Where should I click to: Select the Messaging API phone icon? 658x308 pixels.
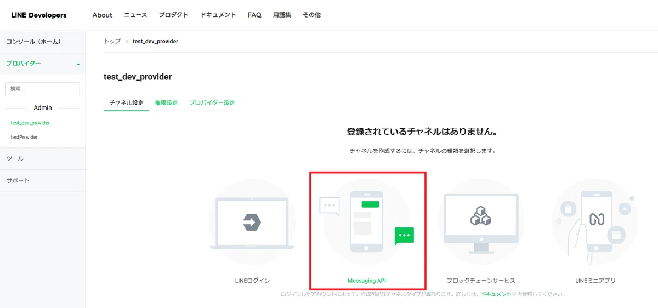click(367, 222)
